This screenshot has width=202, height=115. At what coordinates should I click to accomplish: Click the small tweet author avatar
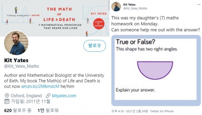click(x=116, y=7)
